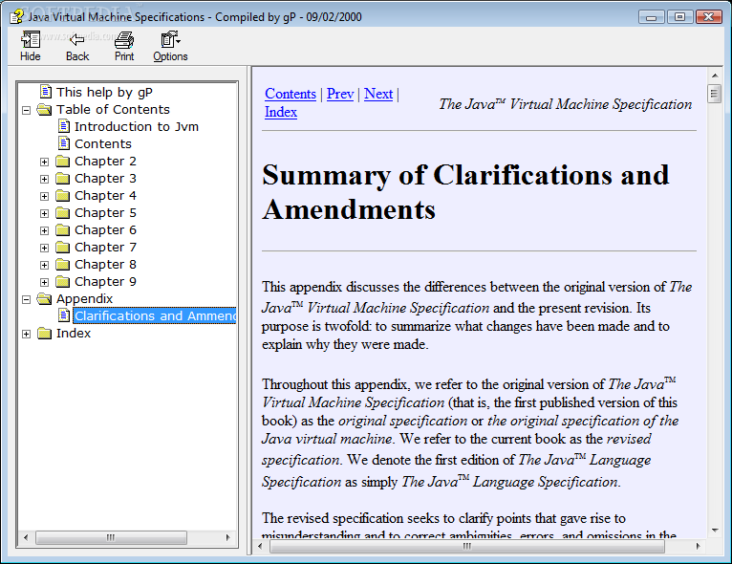Go back using the Back arrow icon
732x564 pixels.
[x=77, y=40]
